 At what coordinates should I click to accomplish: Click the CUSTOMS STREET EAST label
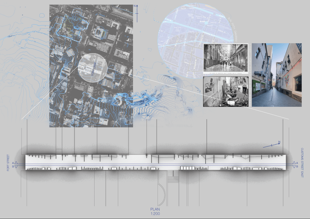302,163
